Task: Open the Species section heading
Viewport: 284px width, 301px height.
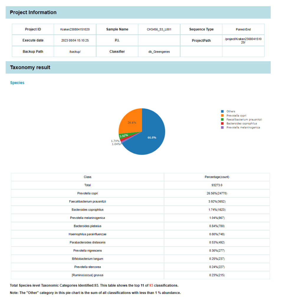Action: pos(17,83)
